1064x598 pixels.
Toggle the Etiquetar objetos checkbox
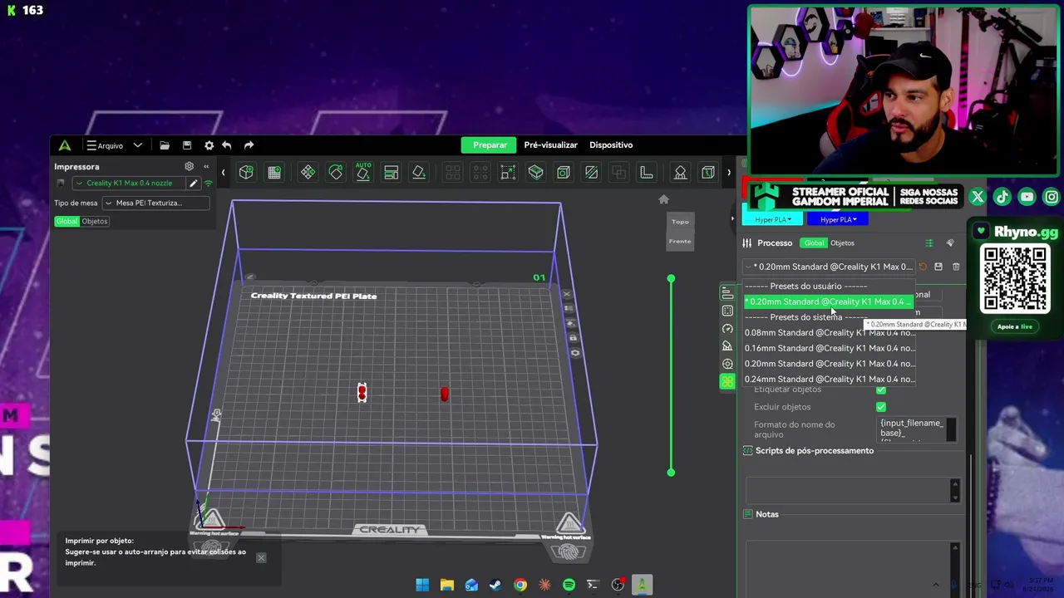[x=881, y=390]
